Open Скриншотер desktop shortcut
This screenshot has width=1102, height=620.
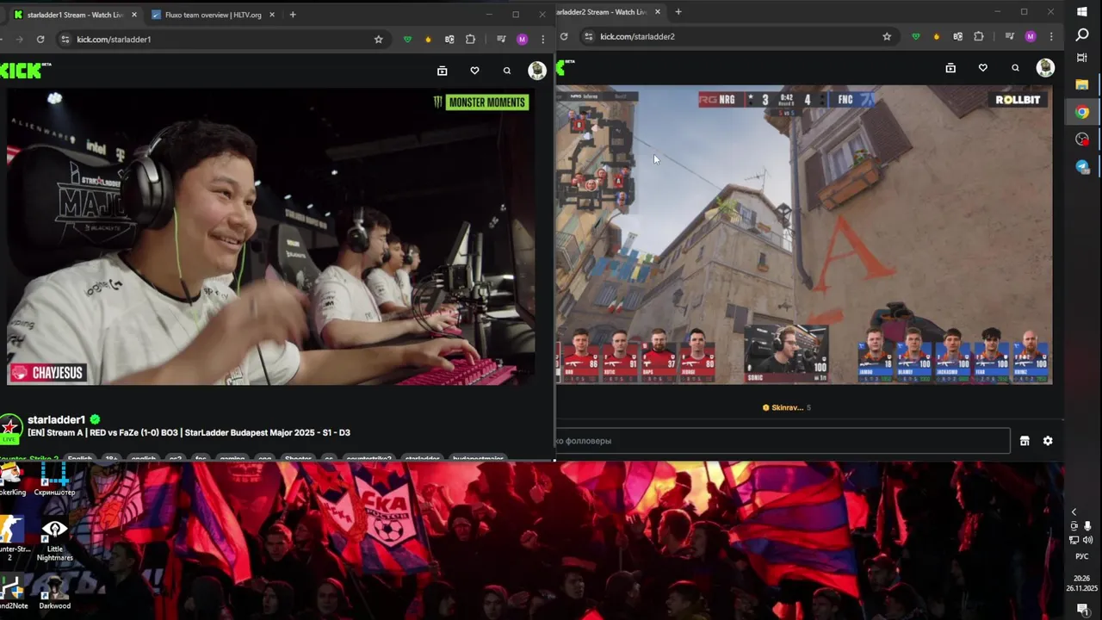tap(53, 480)
